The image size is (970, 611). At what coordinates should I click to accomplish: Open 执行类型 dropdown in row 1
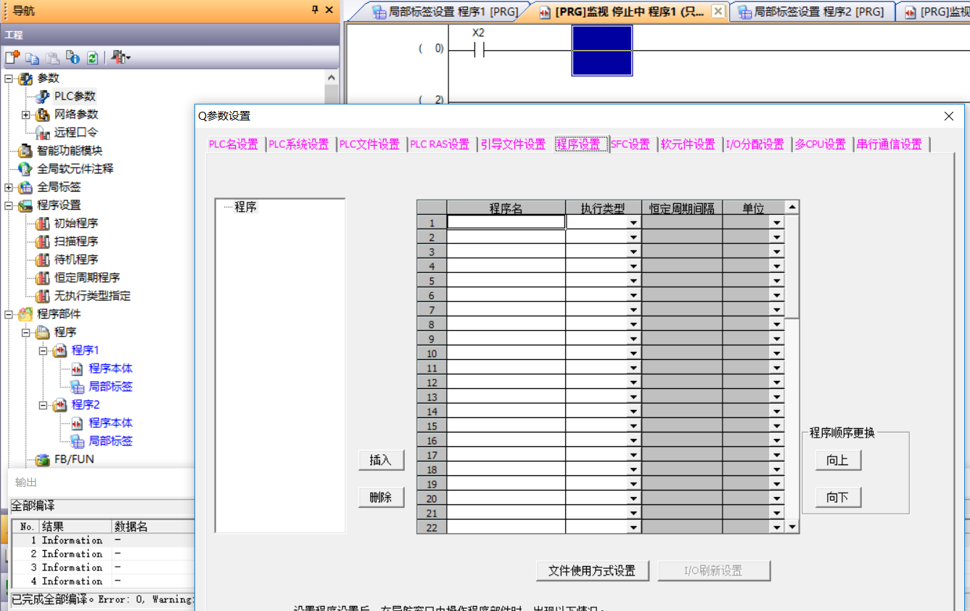pos(633,223)
